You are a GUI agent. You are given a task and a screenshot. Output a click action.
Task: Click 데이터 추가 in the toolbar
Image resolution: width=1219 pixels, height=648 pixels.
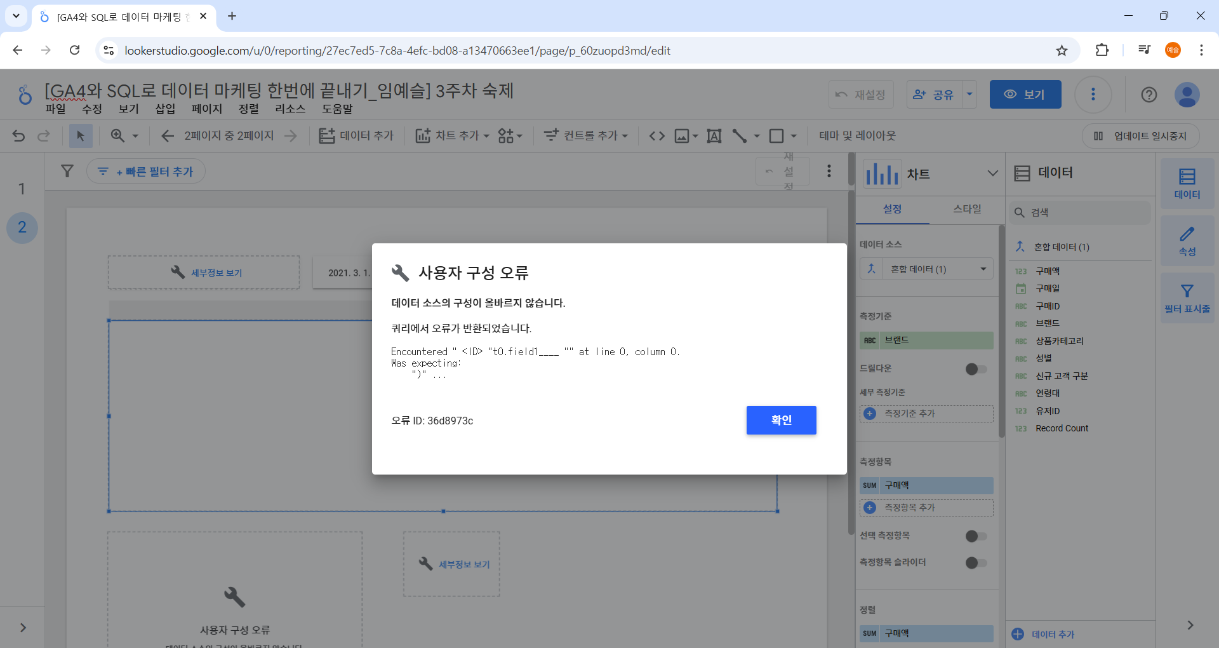click(356, 135)
